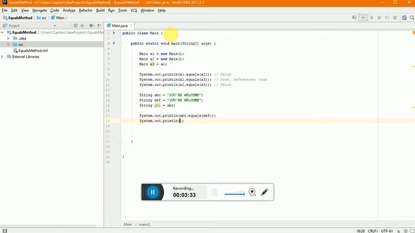Click the src breadcrumb in navigation bar
Image resolution: width=415 pixels, height=233 pixels.
pos(41,17)
